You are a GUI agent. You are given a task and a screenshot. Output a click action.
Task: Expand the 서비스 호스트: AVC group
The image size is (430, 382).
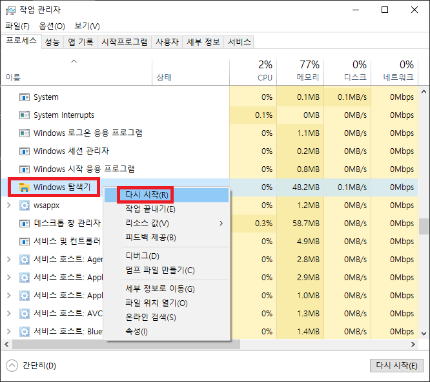tap(9, 313)
